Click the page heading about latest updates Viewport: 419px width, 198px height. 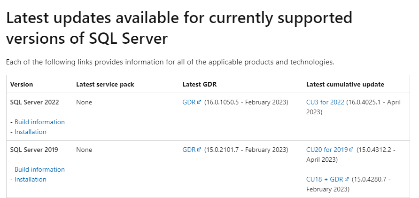coord(178,27)
